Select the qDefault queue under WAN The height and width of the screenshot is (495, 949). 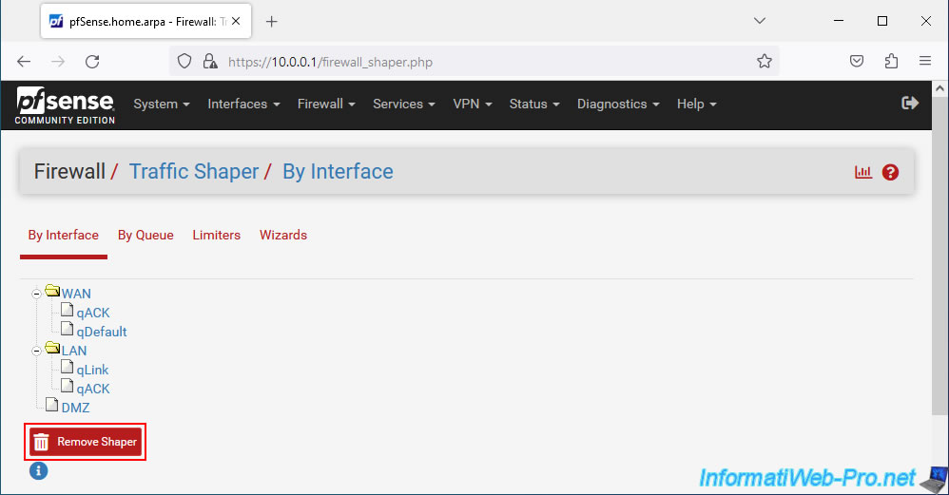(x=102, y=332)
